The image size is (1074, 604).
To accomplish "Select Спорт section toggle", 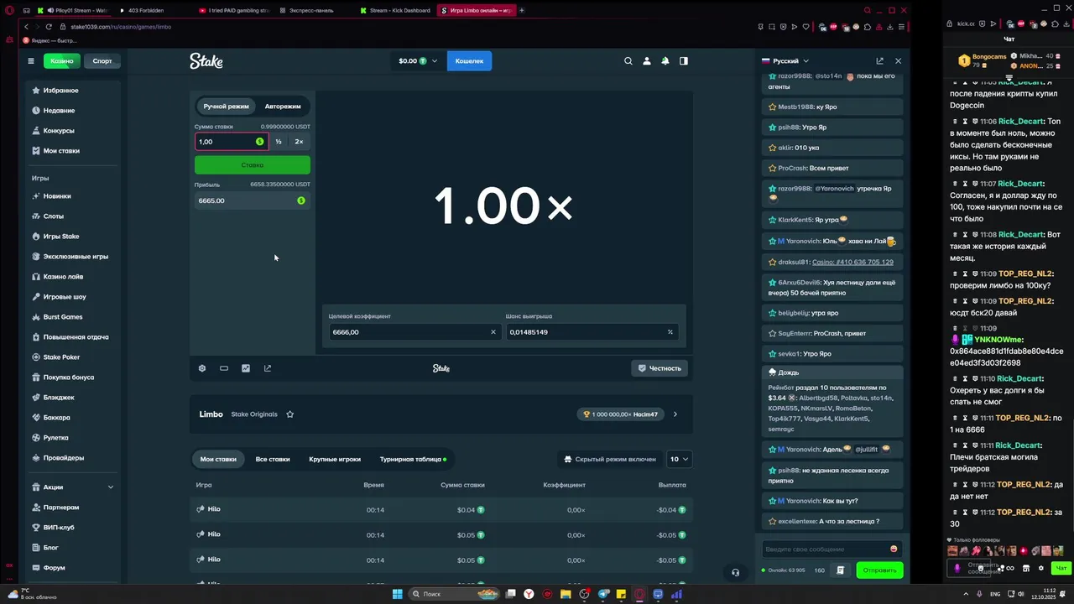I will (102, 60).
